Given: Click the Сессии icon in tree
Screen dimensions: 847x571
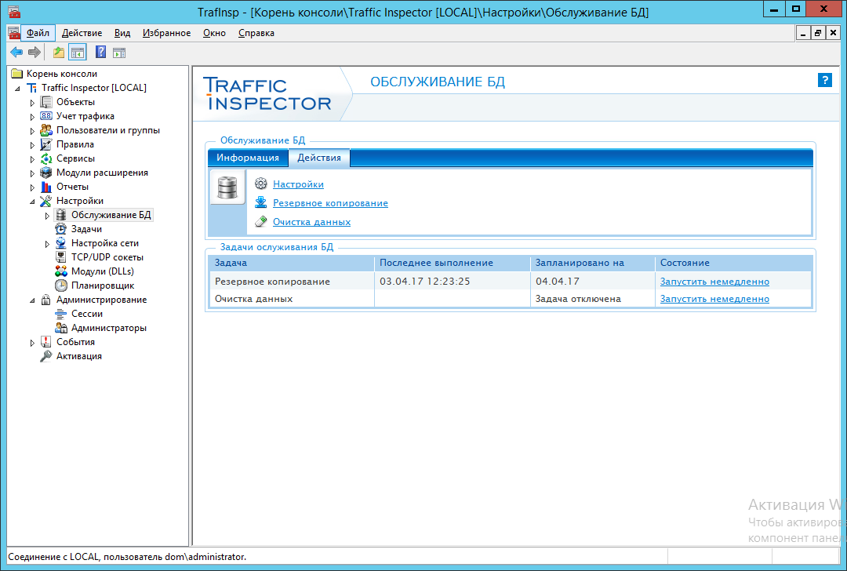Looking at the screenshot, I should (61, 314).
